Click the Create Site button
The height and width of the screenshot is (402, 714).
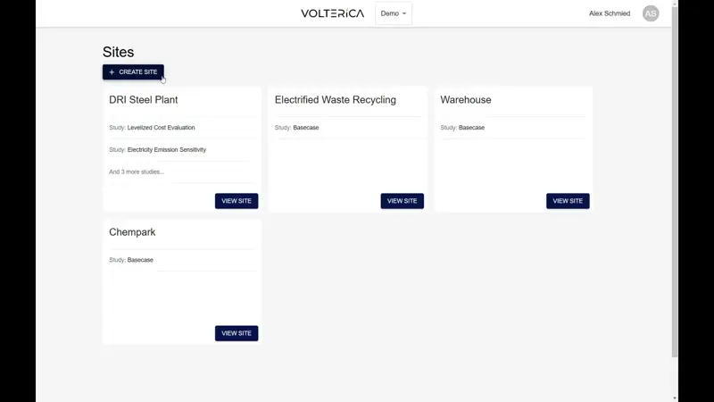(133, 72)
